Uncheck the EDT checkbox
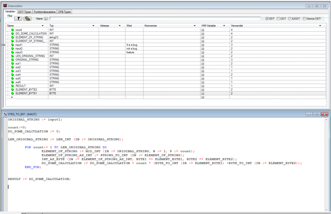 (267, 19)
